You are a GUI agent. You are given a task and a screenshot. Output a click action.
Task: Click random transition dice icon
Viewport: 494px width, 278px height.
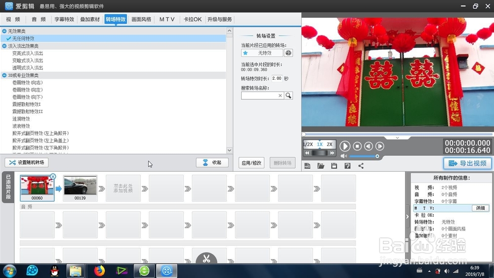(x=288, y=53)
